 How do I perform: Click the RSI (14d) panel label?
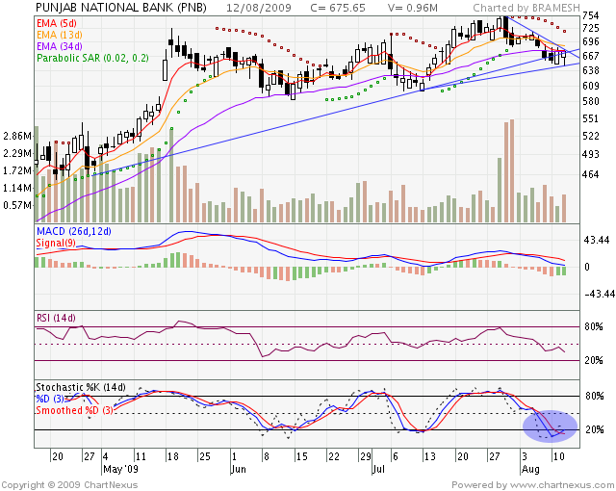[x=56, y=318]
